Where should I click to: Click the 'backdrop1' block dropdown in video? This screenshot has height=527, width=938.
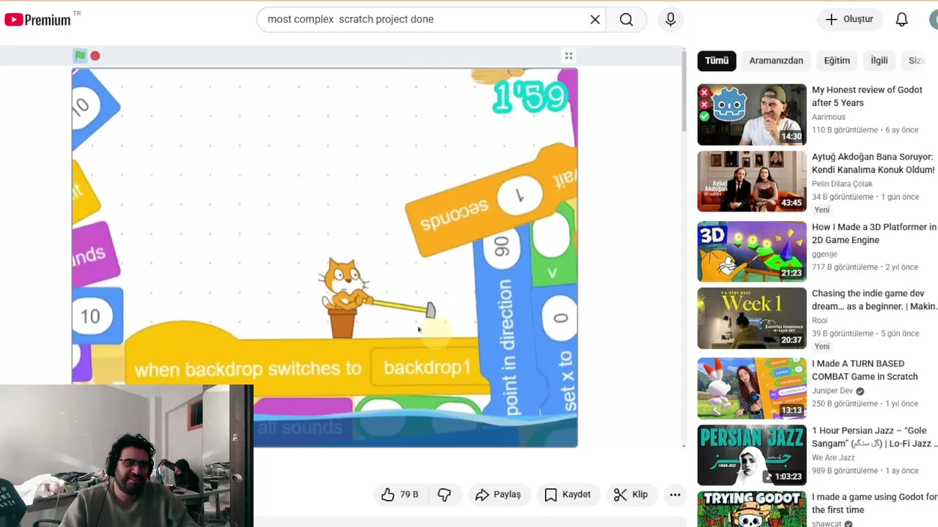tap(428, 367)
